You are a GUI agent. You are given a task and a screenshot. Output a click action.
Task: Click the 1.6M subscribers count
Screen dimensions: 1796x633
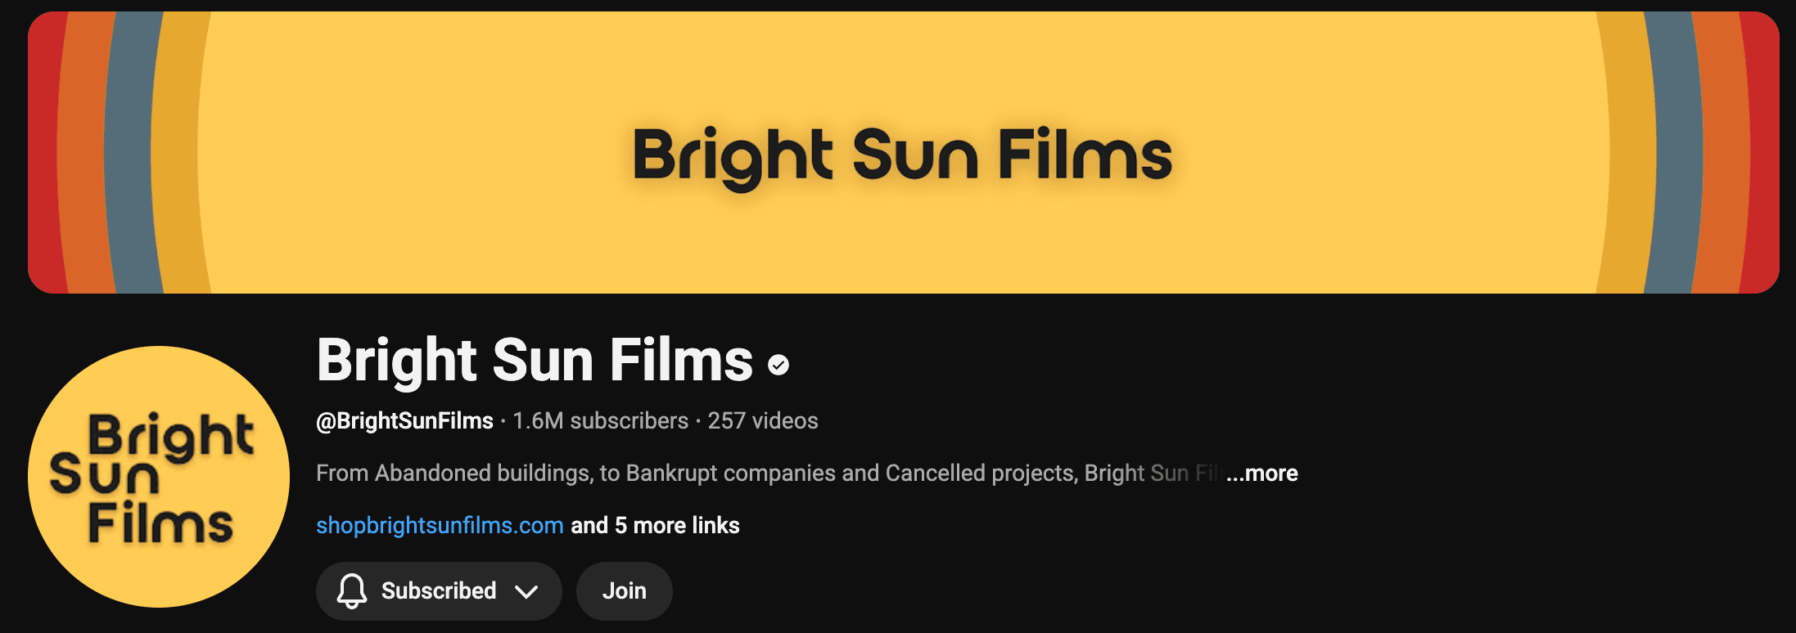click(600, 421)
